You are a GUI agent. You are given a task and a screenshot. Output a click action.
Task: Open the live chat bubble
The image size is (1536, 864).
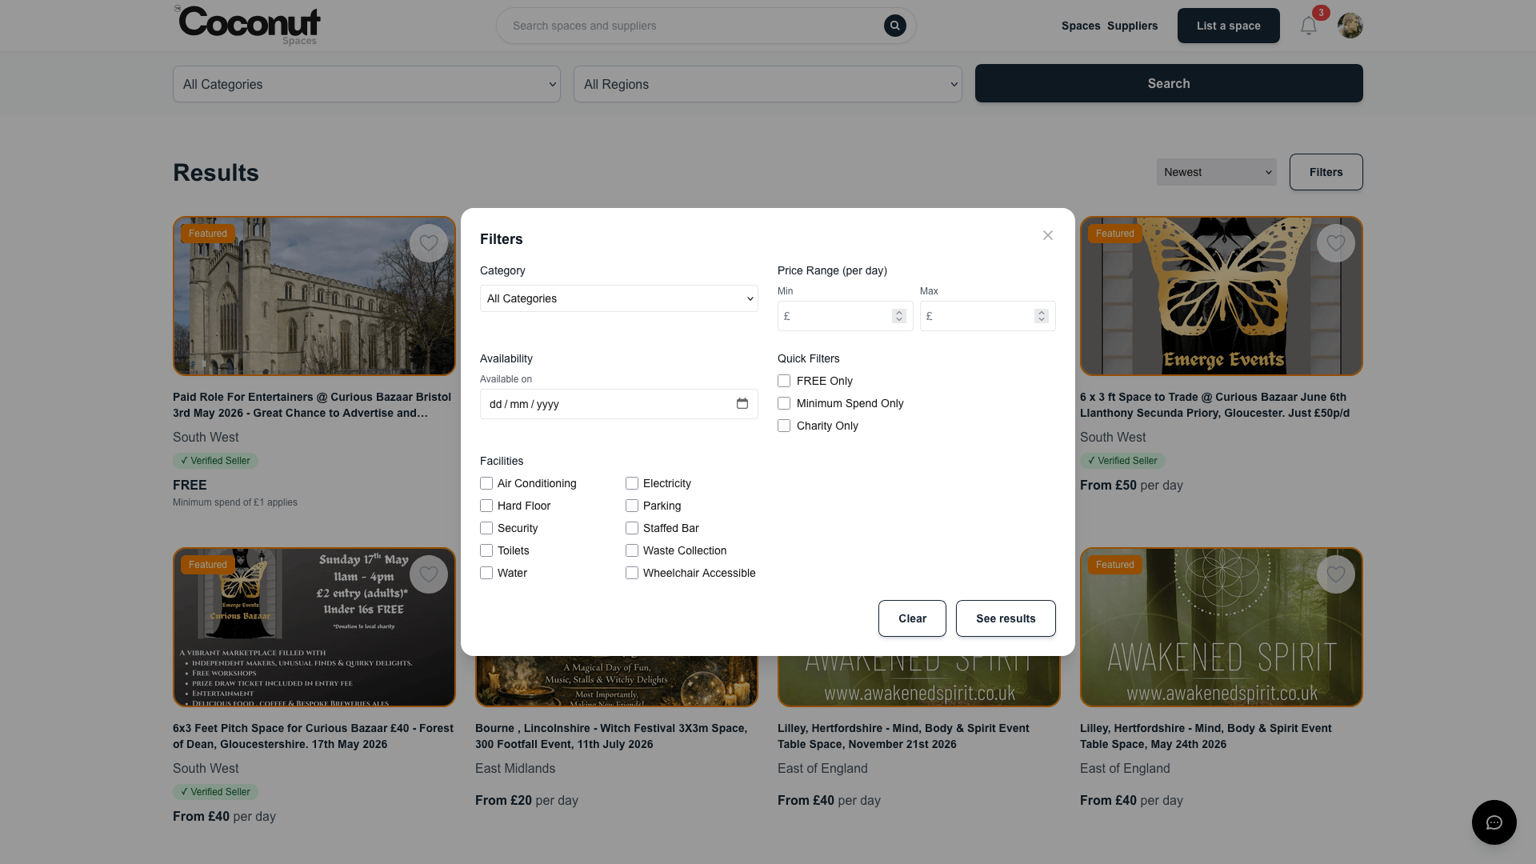pos(1494,822)
